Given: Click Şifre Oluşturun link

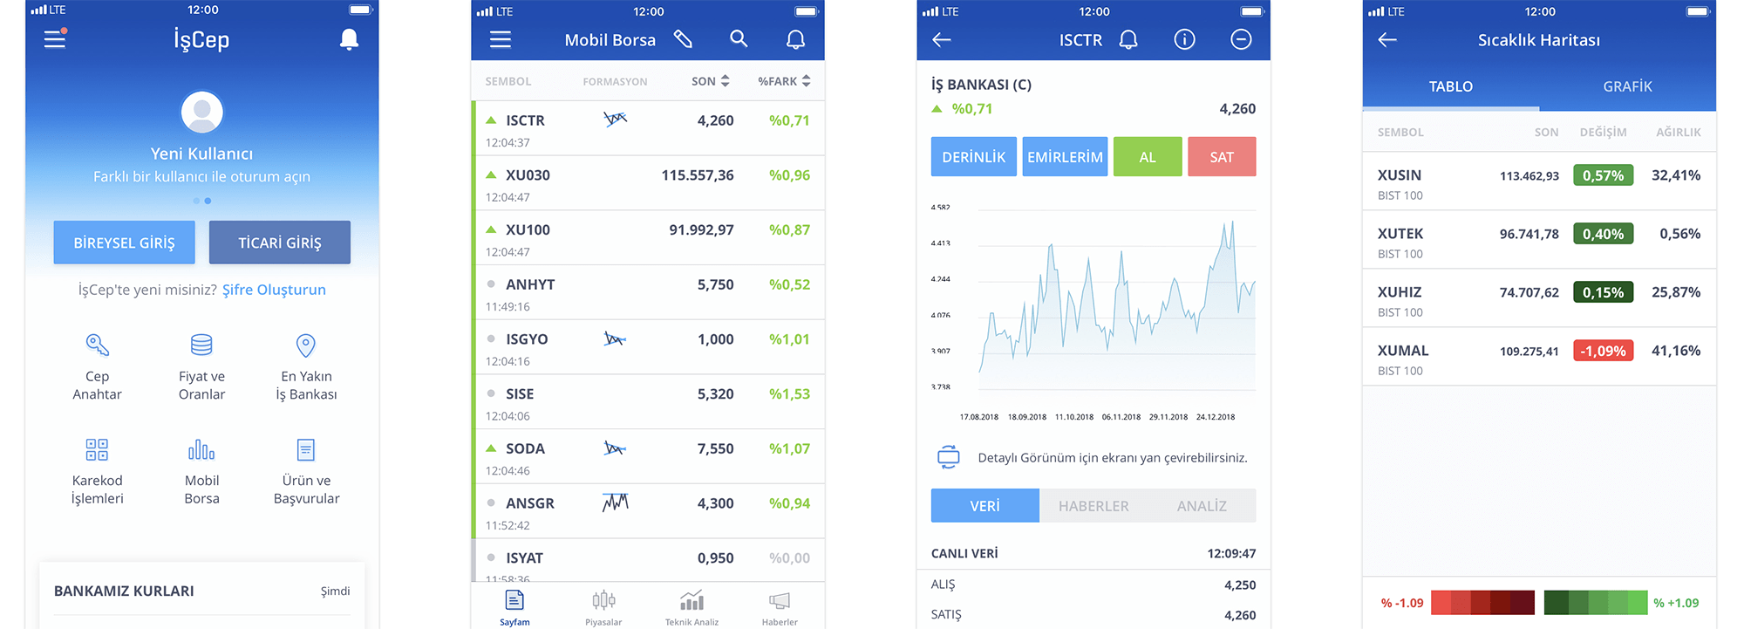Looking at the screenshot, I should point(274,290).
